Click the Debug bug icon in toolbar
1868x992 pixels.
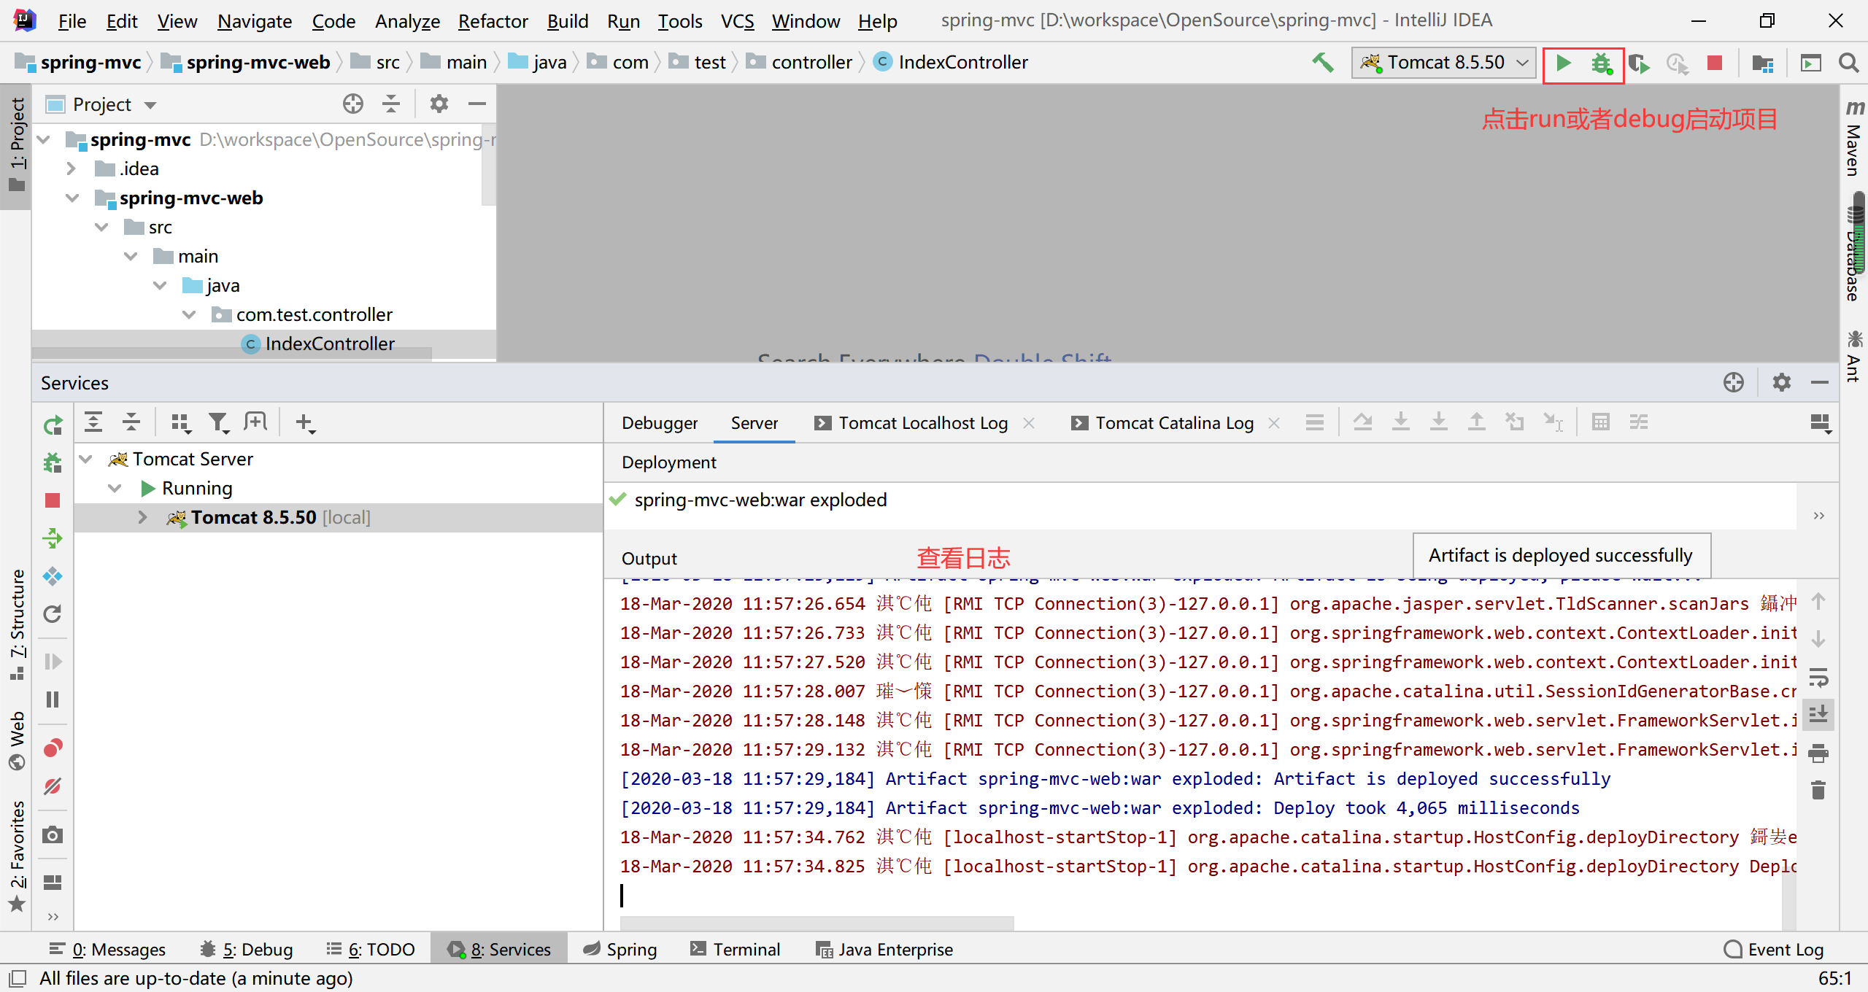pyautogui.click(x=1601, y=63)
